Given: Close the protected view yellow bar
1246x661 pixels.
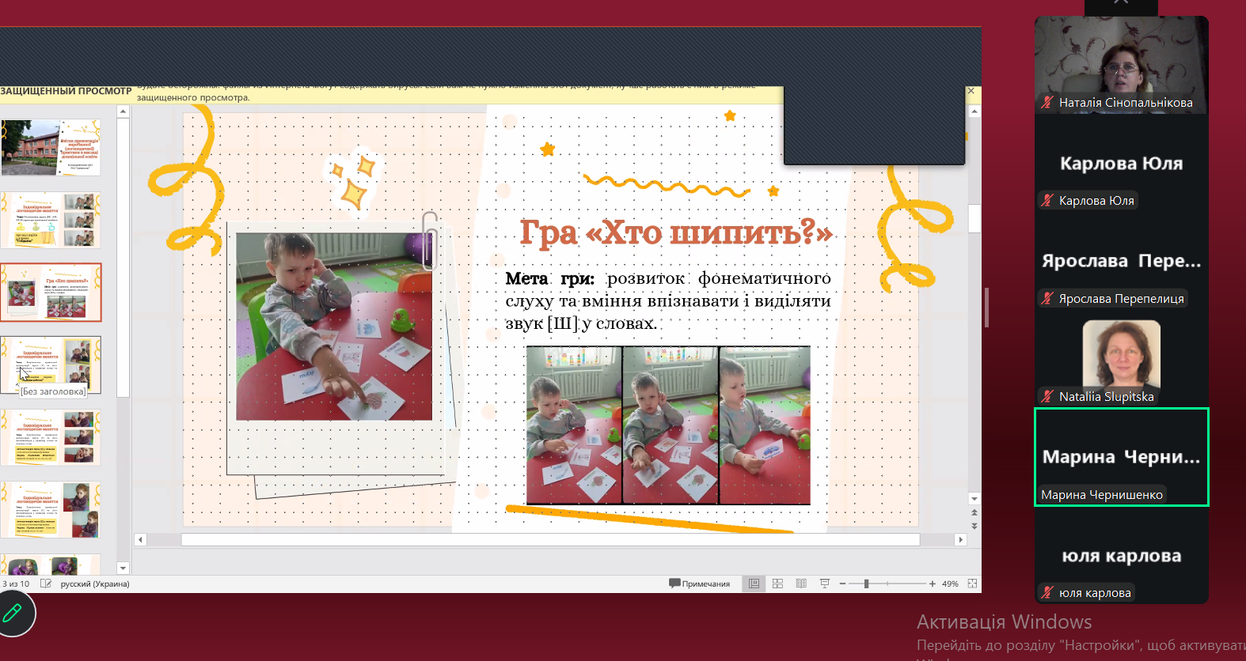Looking at the screenshot, I should 971,91.
